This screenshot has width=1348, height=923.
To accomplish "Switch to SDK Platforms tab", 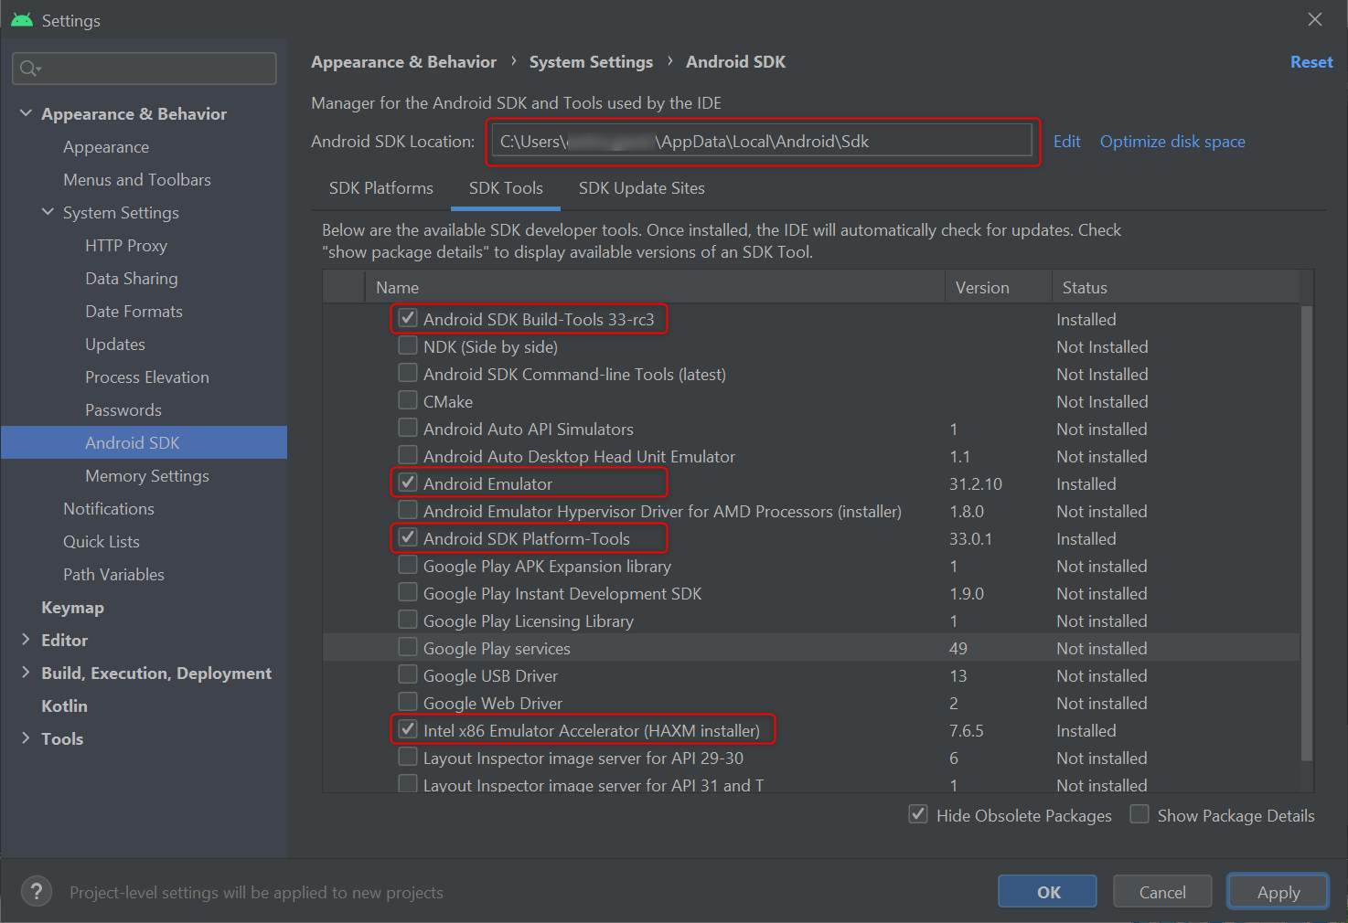I will 381,188.
